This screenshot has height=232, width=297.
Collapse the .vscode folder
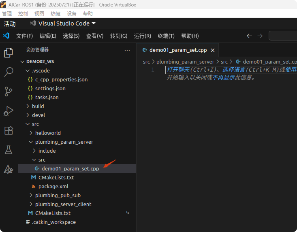point(28,70)
